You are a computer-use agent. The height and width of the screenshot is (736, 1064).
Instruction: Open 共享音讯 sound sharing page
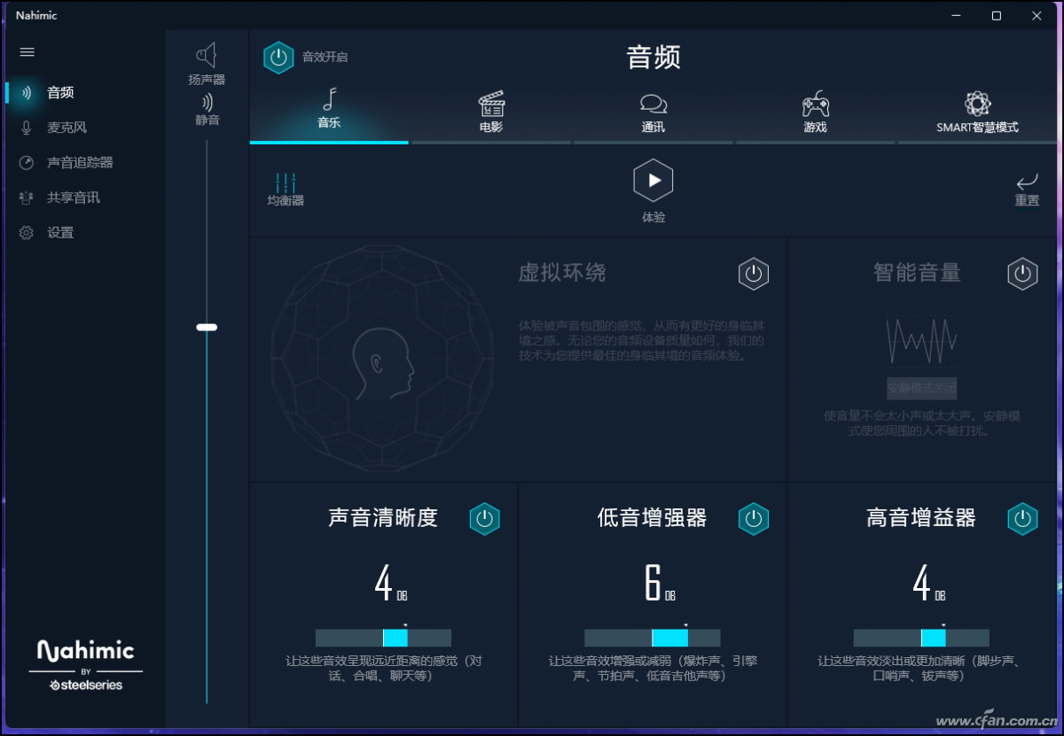click(74, 198)
